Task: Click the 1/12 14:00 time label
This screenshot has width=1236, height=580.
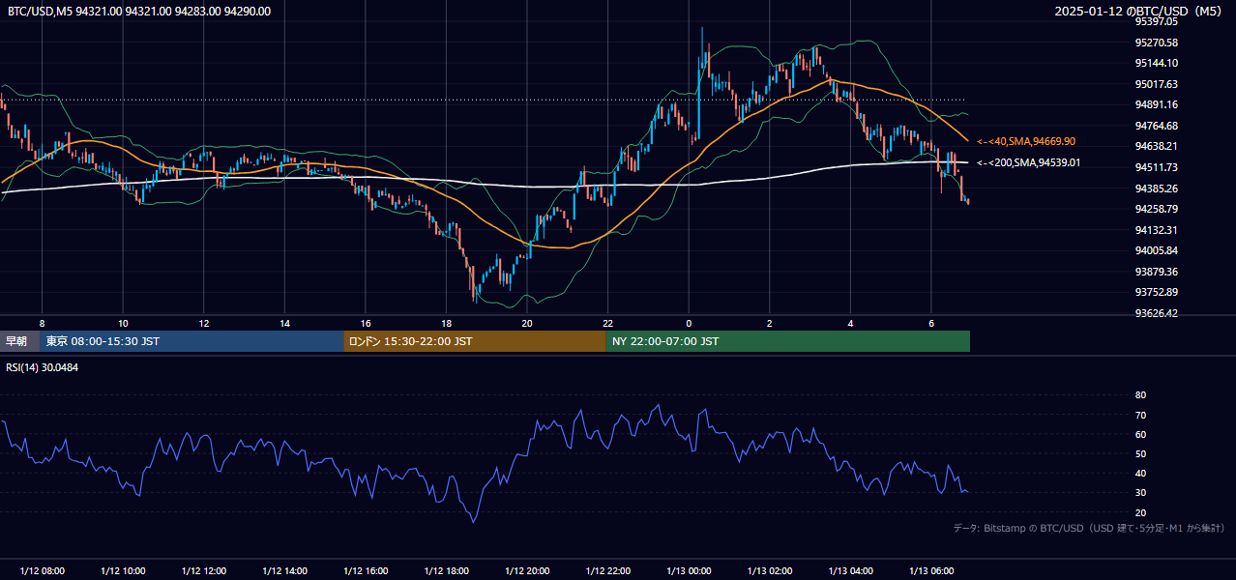Action: click(x=284, y=571)
